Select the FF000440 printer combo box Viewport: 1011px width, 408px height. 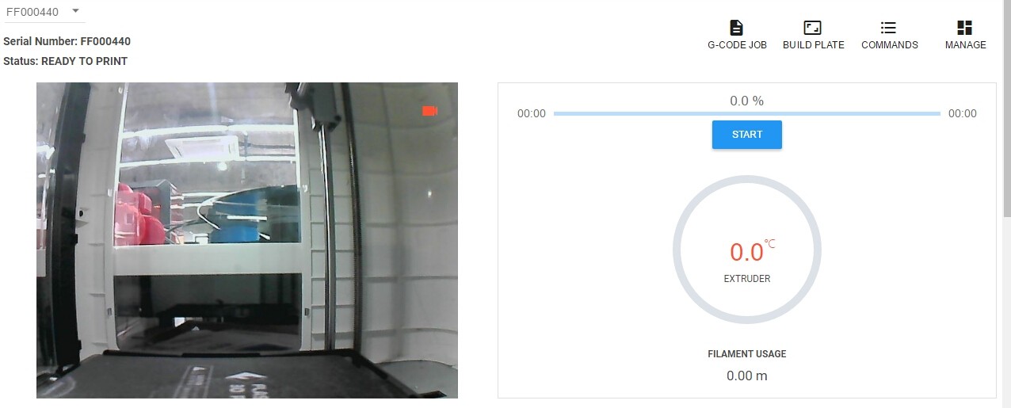point(44,12)
